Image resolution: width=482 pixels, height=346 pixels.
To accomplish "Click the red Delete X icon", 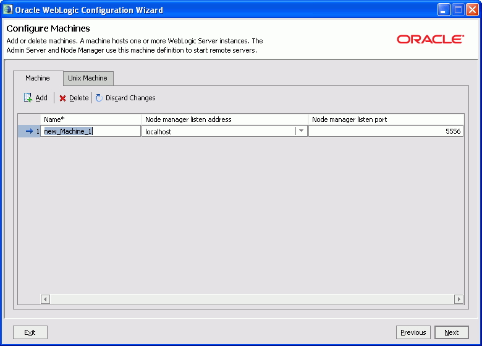I will 62,98.
